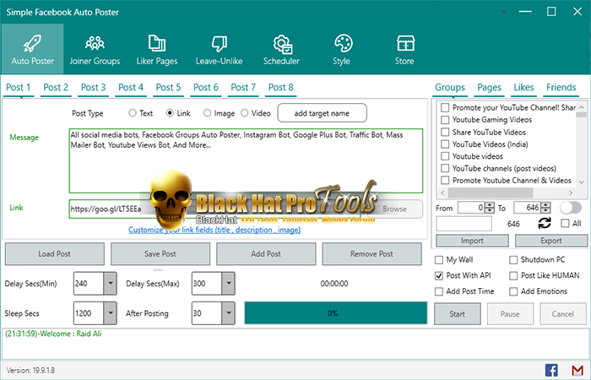The height and width of the screenshot is (380, 591).
Task: Check the YouTube channels (post videos) group
Action: (445, 168)
